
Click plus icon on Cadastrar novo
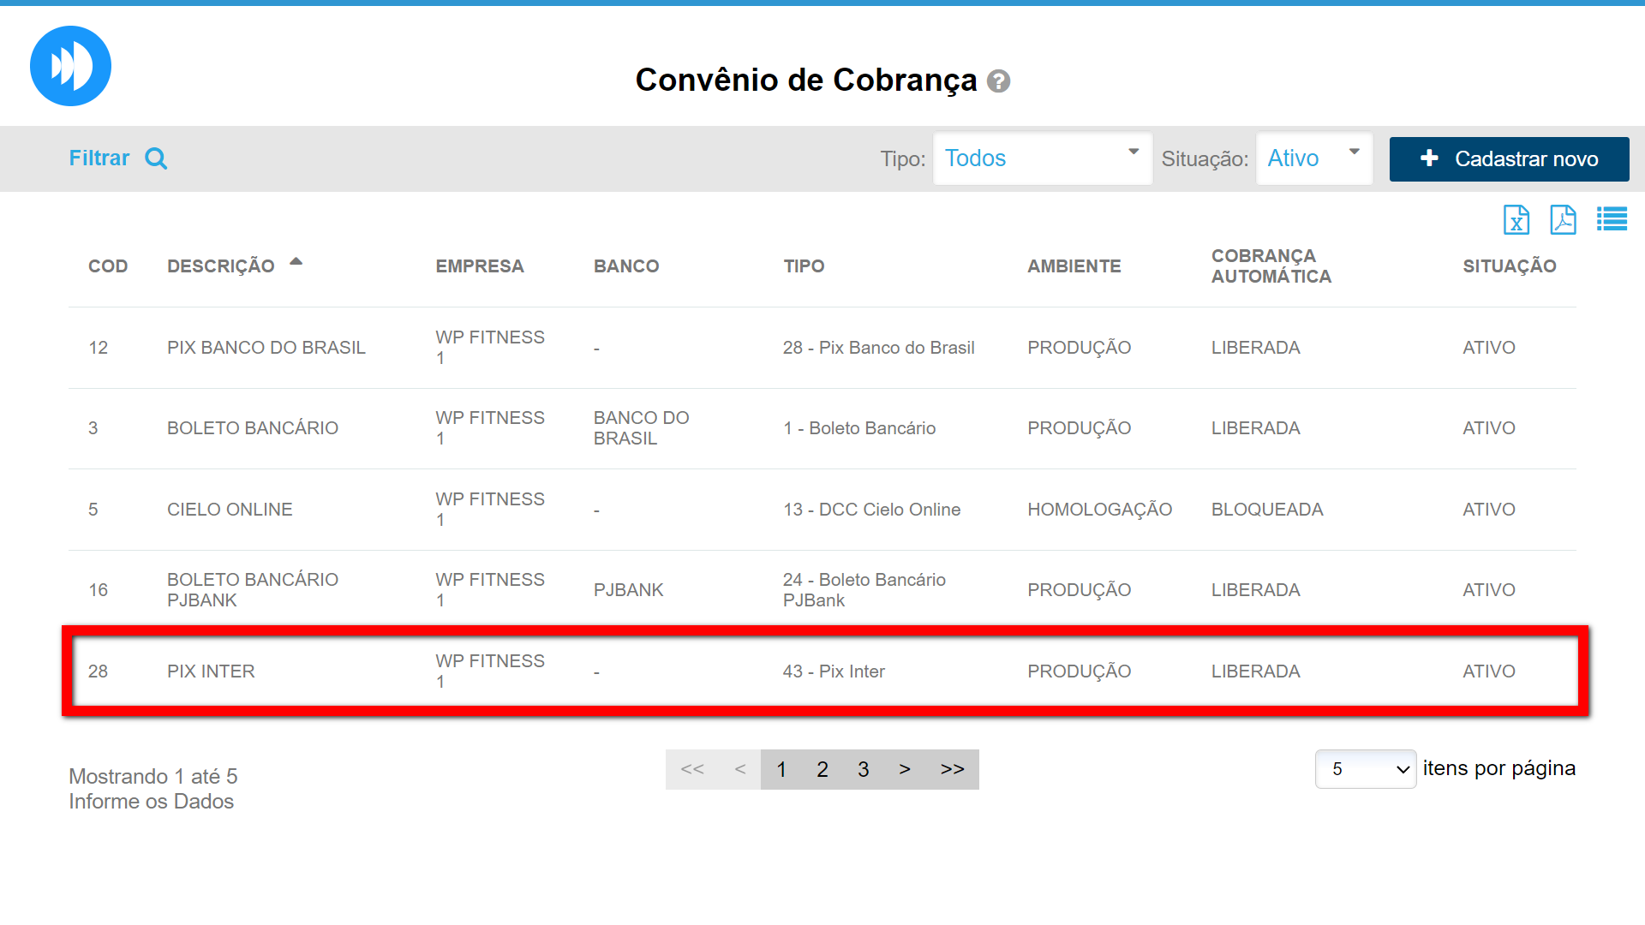point(1429,158)
